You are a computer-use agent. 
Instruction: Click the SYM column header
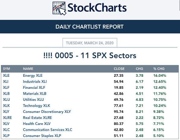(6, 69)
